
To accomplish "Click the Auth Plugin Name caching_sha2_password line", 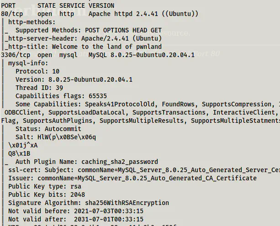I will (x=87, y=162).
